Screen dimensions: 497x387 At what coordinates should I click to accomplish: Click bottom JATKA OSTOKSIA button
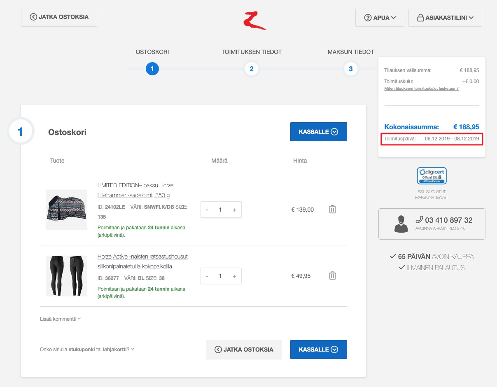[x=244, y=350]
